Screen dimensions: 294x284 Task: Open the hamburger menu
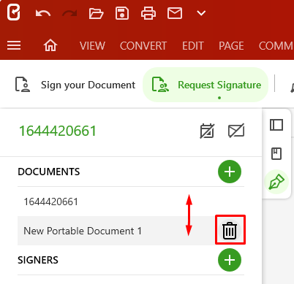[x=14, y=45]
